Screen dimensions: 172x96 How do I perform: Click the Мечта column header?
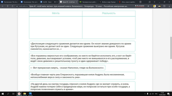click(x=56, y=13)
